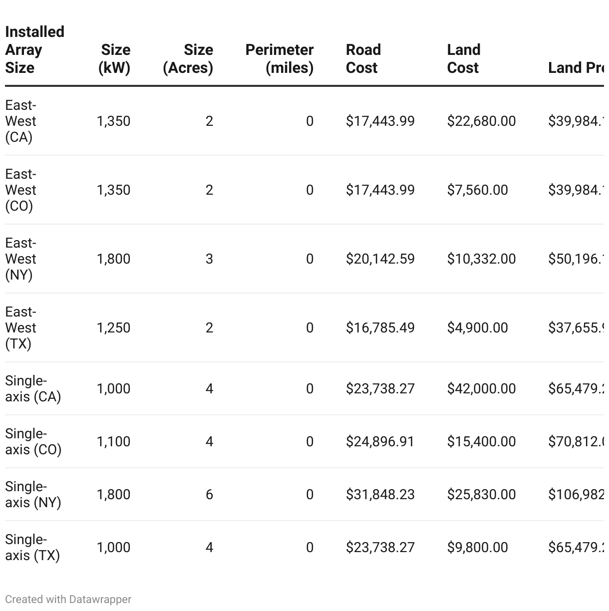Click the $4,900.00 land cost cell
Screen dimensions: 609x611
point(477,328)
